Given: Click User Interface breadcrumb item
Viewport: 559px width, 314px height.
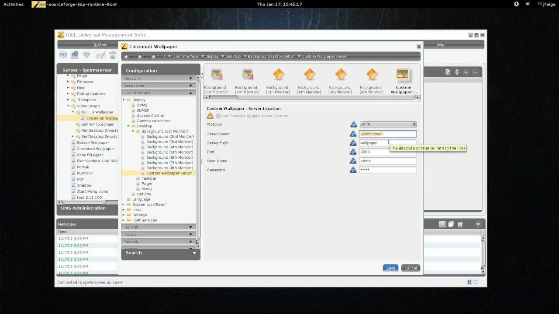Looking at the screenshot, I should (185, 56).
